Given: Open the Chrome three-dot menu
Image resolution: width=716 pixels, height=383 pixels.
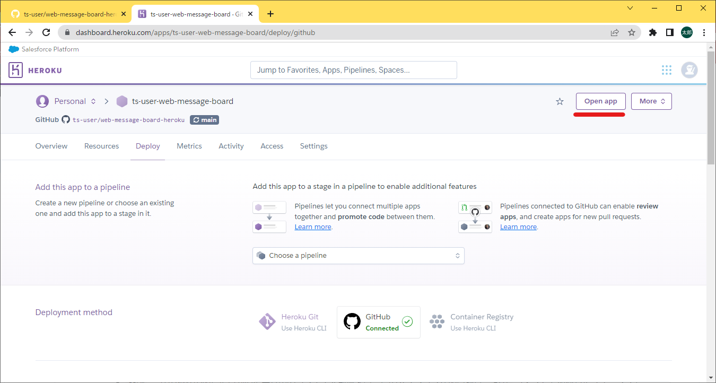Looking at the screenshot, I should [704, 32].
